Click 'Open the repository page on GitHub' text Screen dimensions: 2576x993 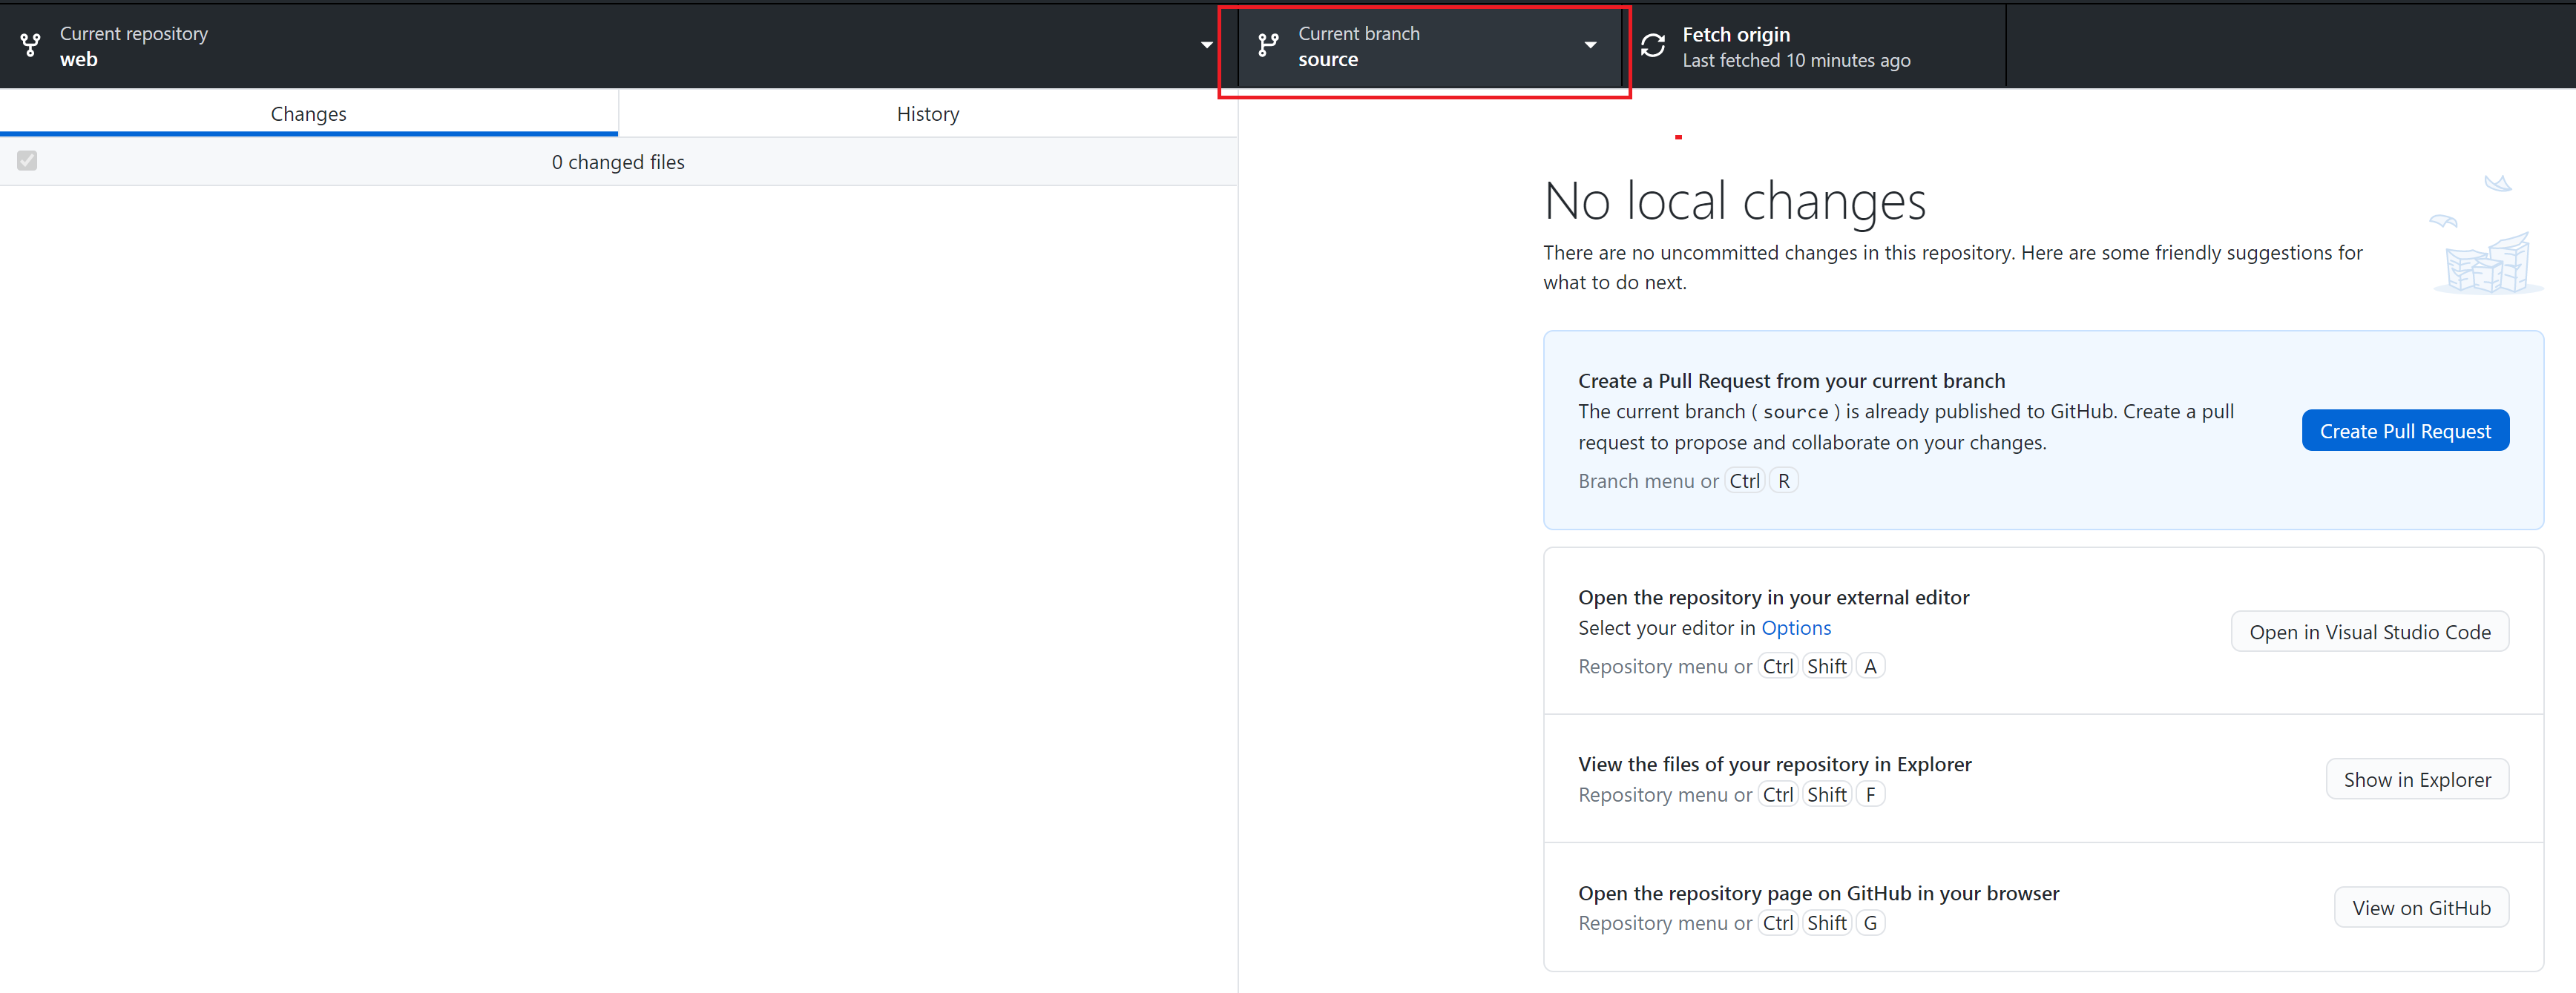[1819, 893]
